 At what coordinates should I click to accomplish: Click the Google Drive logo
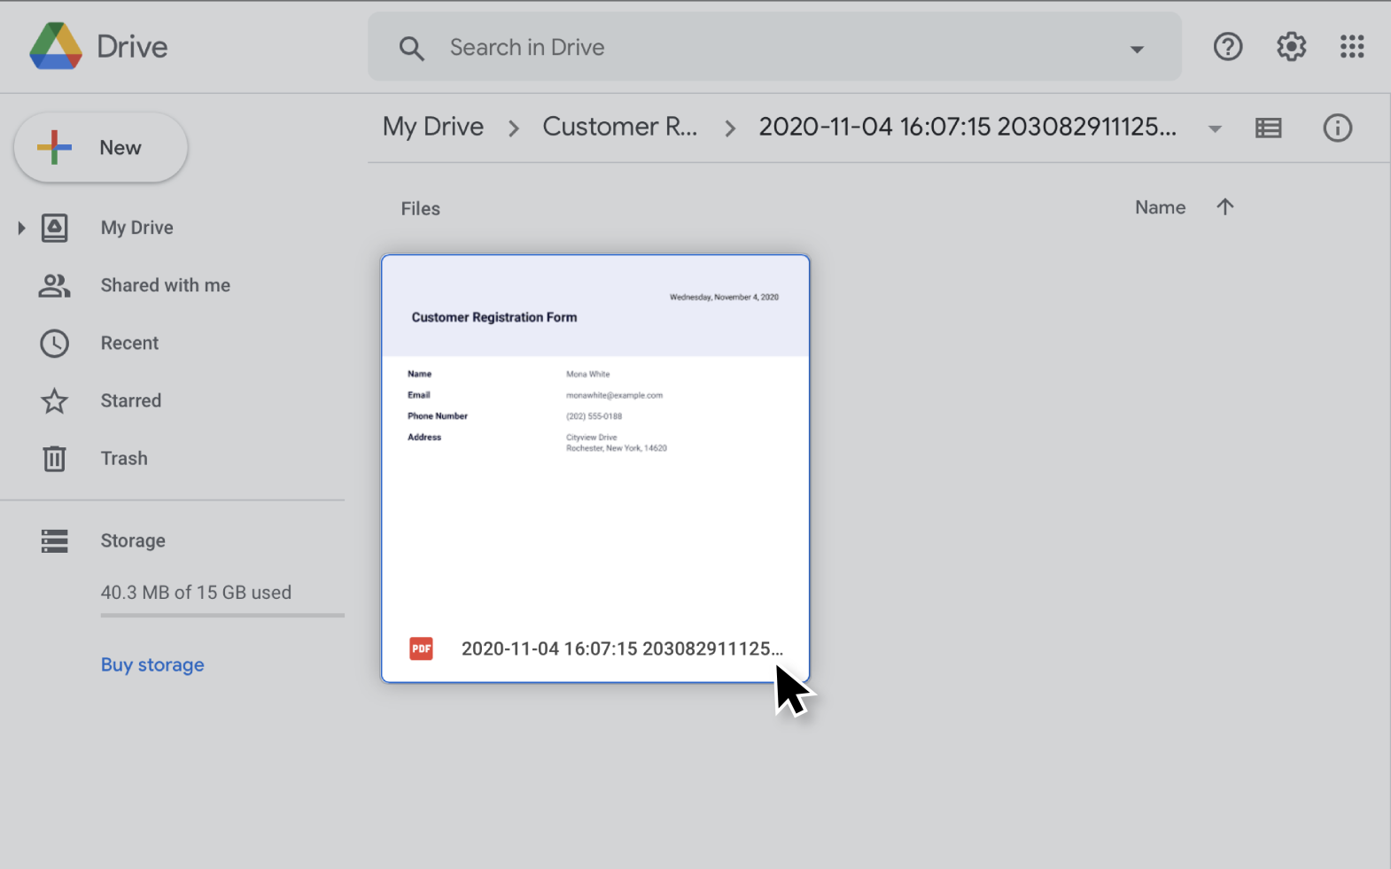(56, 47)
